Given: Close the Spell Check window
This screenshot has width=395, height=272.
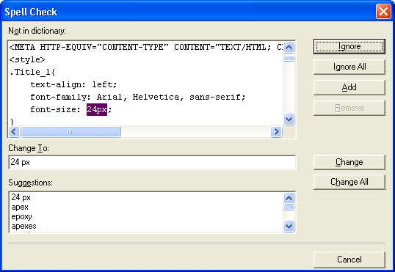Looking at the screenshot, I should (383, 12).
